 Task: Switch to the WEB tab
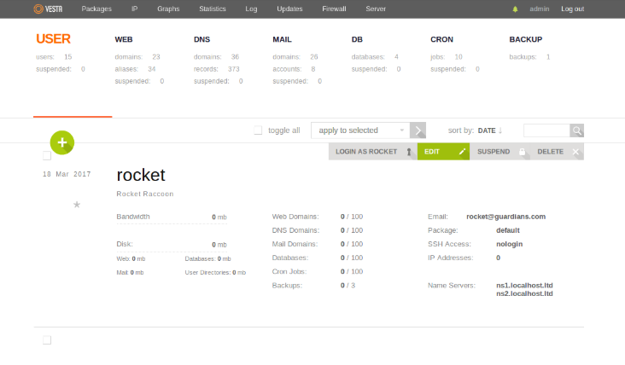pos(124,39)
